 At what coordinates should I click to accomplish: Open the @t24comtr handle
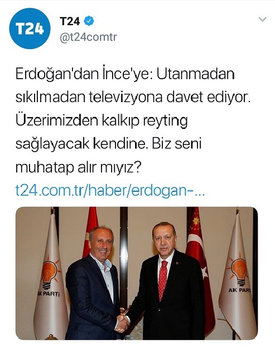pos(88,37)
